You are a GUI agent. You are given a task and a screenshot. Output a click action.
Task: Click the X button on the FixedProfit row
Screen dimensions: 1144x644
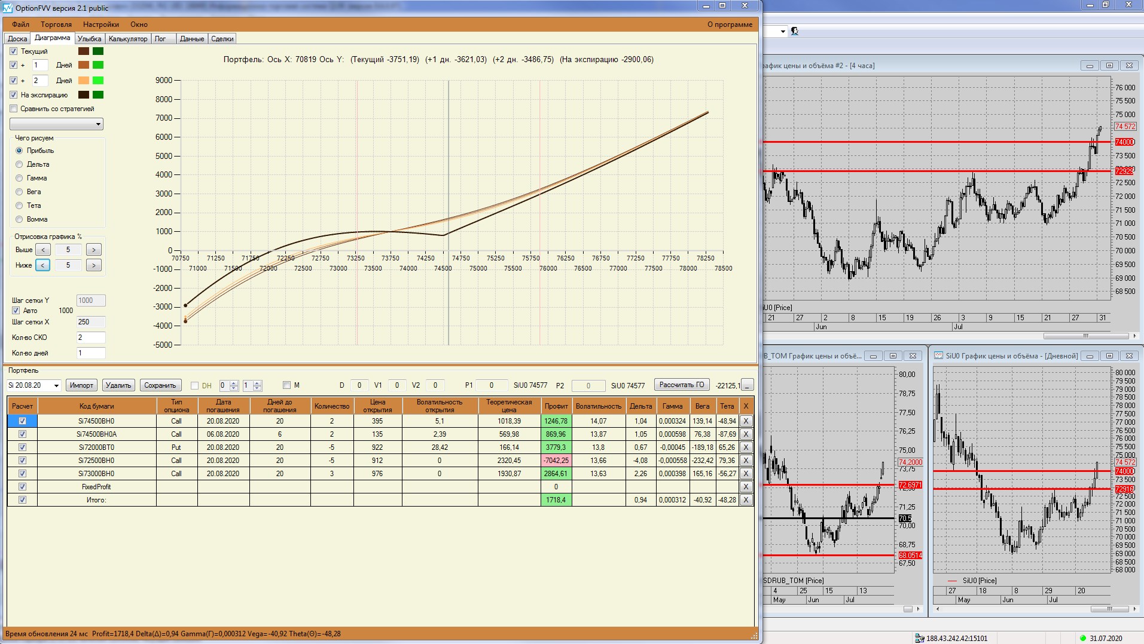pyautogui.click(x=746, y=487)
